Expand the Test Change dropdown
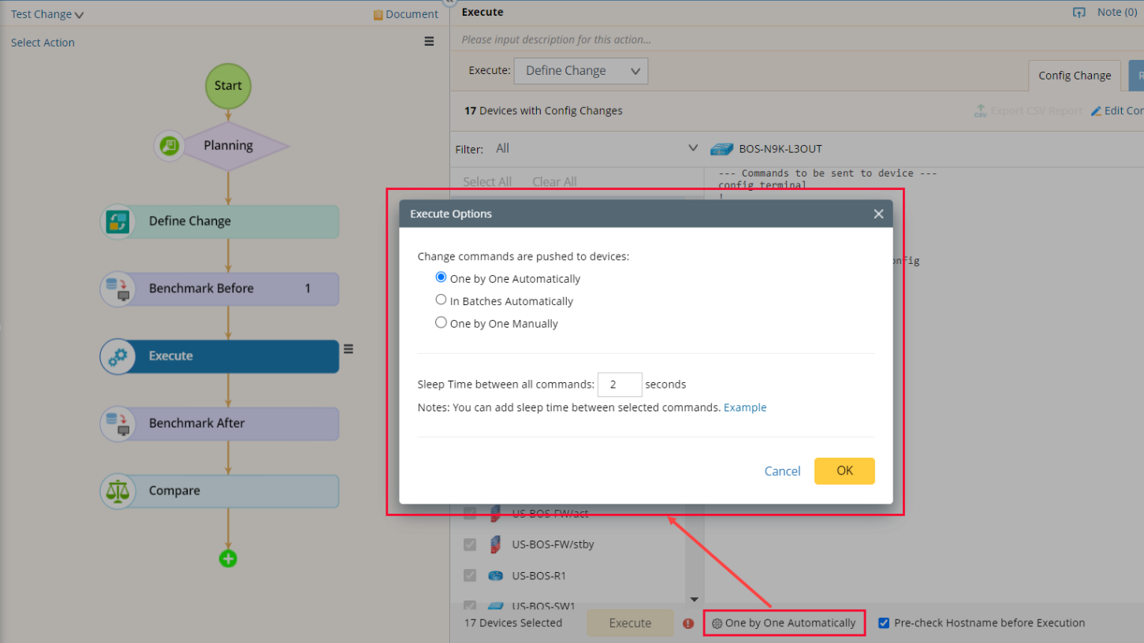 coord(47,14)
